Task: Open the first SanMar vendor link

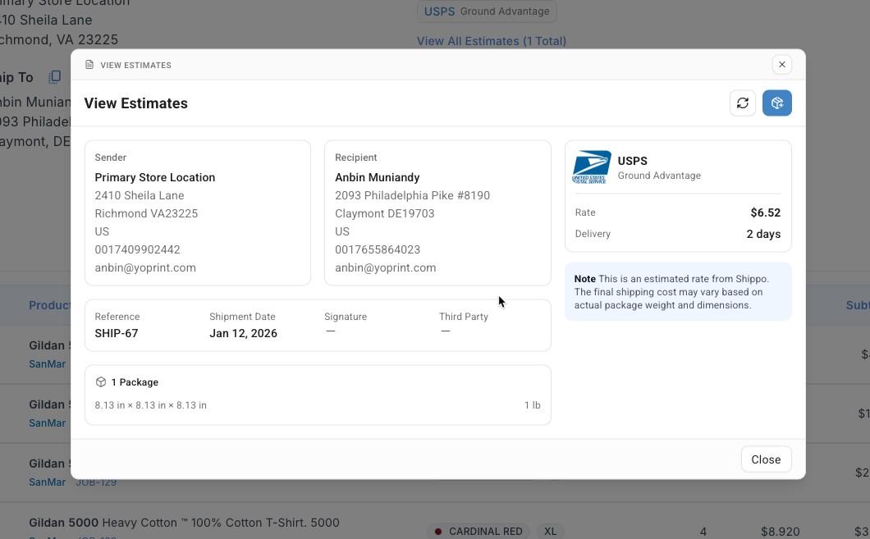Action: pyautogui.click(x=47, y=364)
